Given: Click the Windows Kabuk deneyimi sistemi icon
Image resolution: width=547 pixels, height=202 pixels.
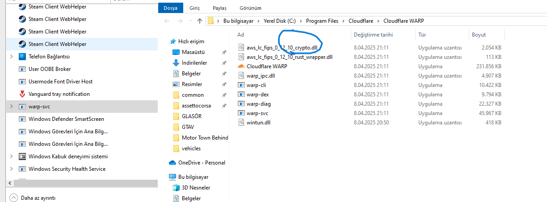Looking at the screenshot, I should [22, 157].
